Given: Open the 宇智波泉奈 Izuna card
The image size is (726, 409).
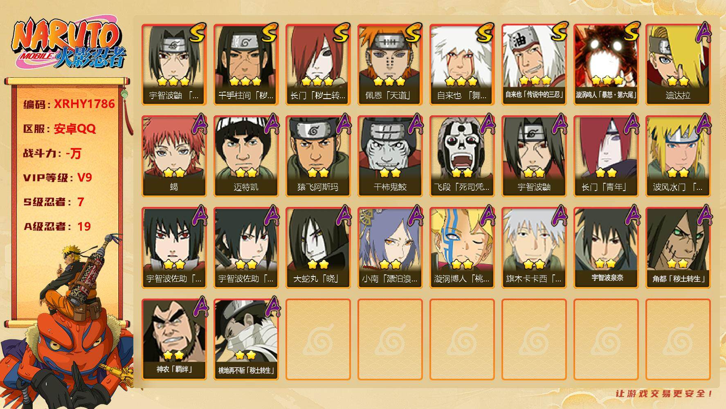Looking at the screenshot, I should click(606, 247).
